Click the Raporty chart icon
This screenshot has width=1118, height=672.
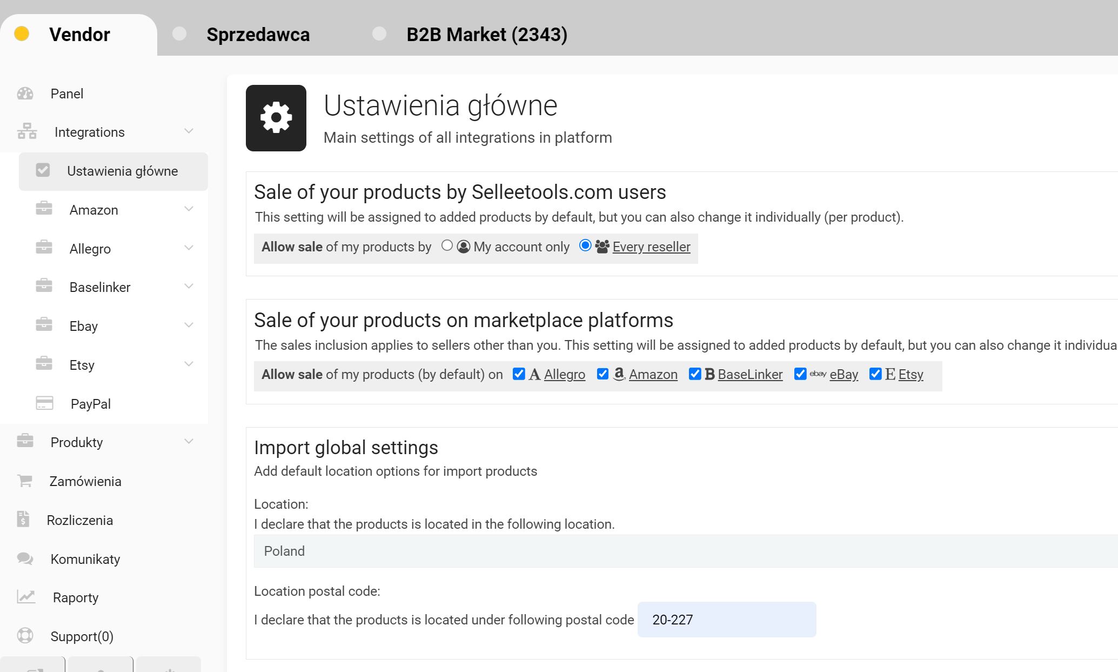tap(26, 597)
